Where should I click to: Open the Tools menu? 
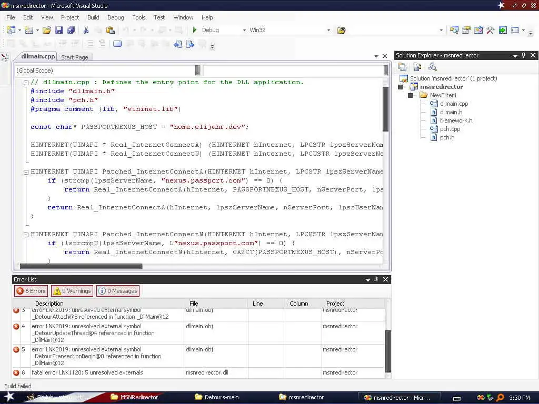click(139, 17)
